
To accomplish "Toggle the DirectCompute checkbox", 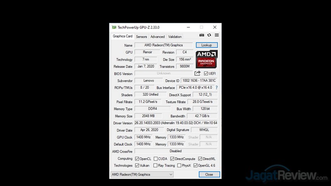I will [x=172, y=159].
